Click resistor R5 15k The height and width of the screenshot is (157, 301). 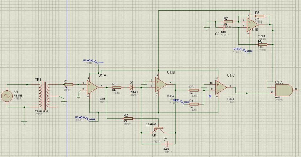[x=194, y=90]
